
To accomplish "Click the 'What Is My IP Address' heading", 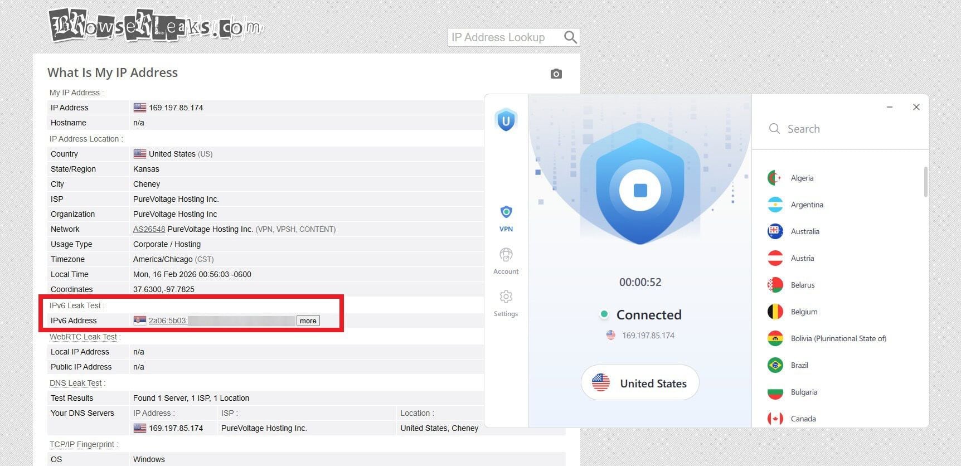I will pyautogui.click(x=113, y=72).
